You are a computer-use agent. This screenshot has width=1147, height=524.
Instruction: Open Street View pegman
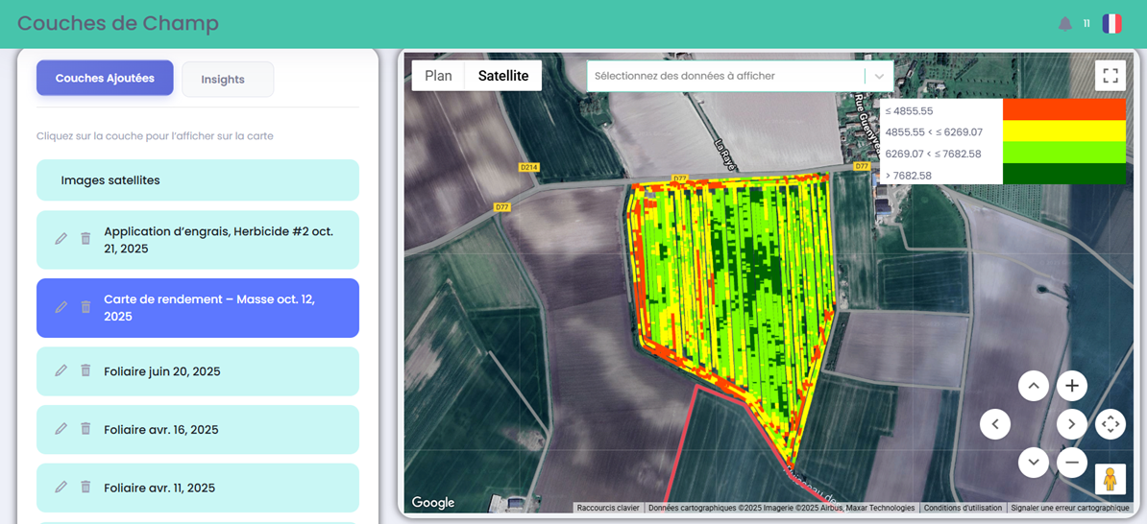(x=1110, y=479)
